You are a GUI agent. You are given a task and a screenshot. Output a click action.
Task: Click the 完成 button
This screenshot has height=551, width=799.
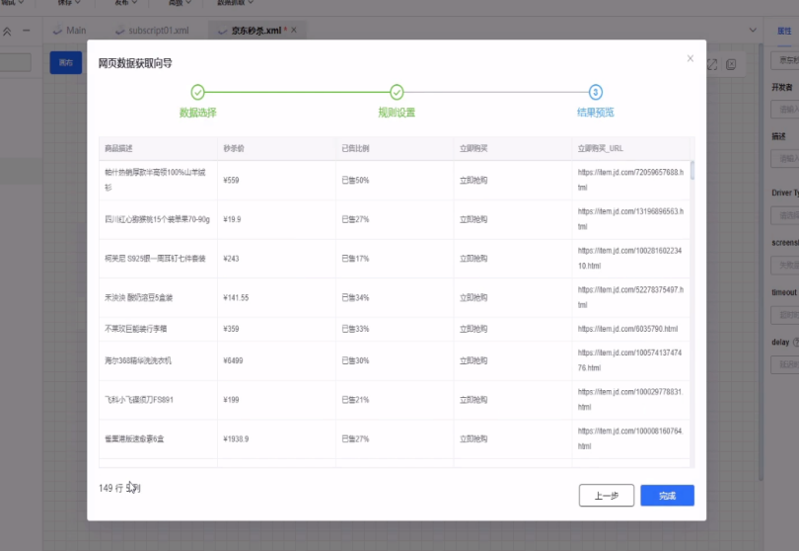pos(667,496)
